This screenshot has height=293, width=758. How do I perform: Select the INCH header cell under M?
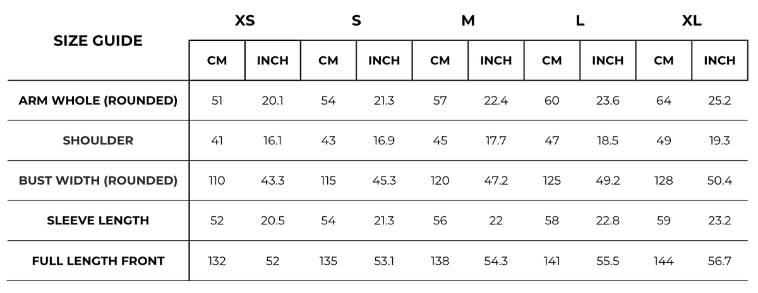(x=496, y=60)
